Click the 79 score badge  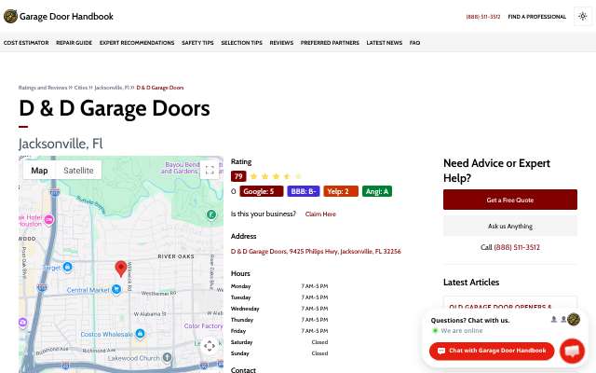[238, 176]
